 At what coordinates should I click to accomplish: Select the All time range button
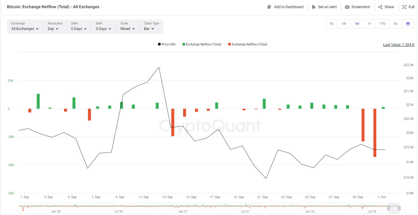395,24
